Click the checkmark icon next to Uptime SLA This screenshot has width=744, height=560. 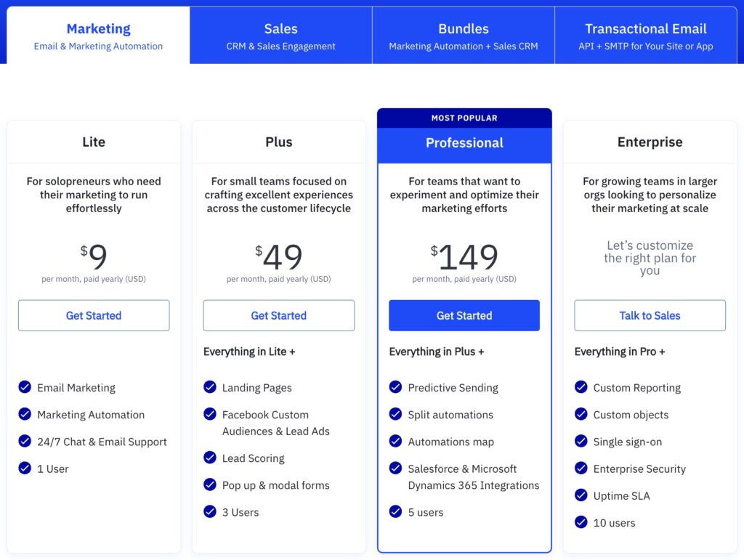pos(581,495)
